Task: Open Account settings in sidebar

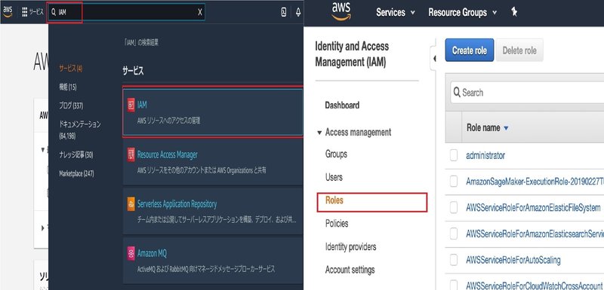Action: (x=350, y=270)
